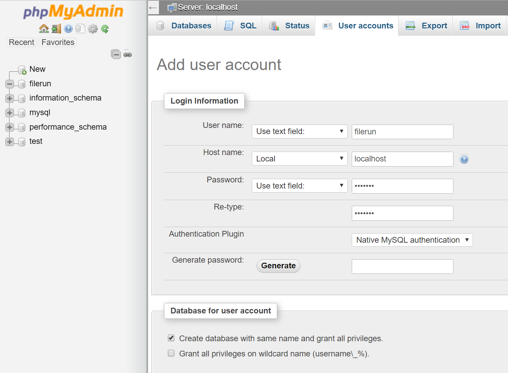This screenshot has width=508, height=373.
Task: Click inside the User name text field
Action: 402,132
